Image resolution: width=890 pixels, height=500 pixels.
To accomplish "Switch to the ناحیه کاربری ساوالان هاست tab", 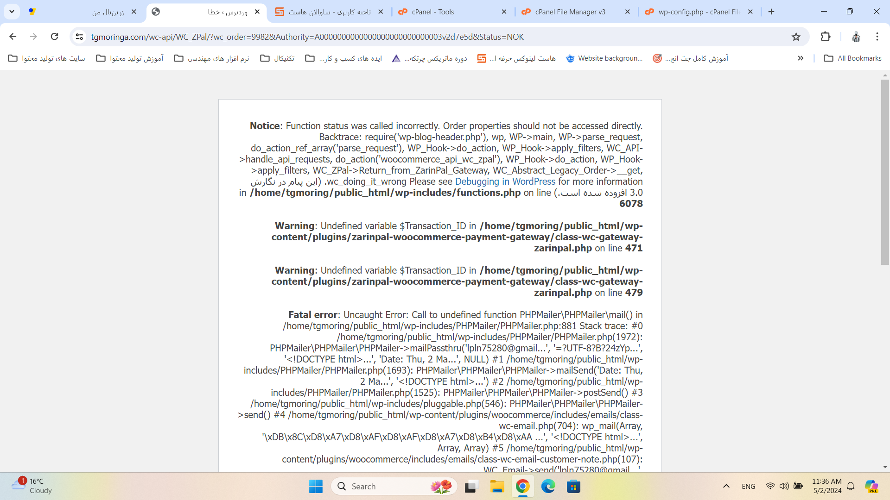I will tap(329, 12).
